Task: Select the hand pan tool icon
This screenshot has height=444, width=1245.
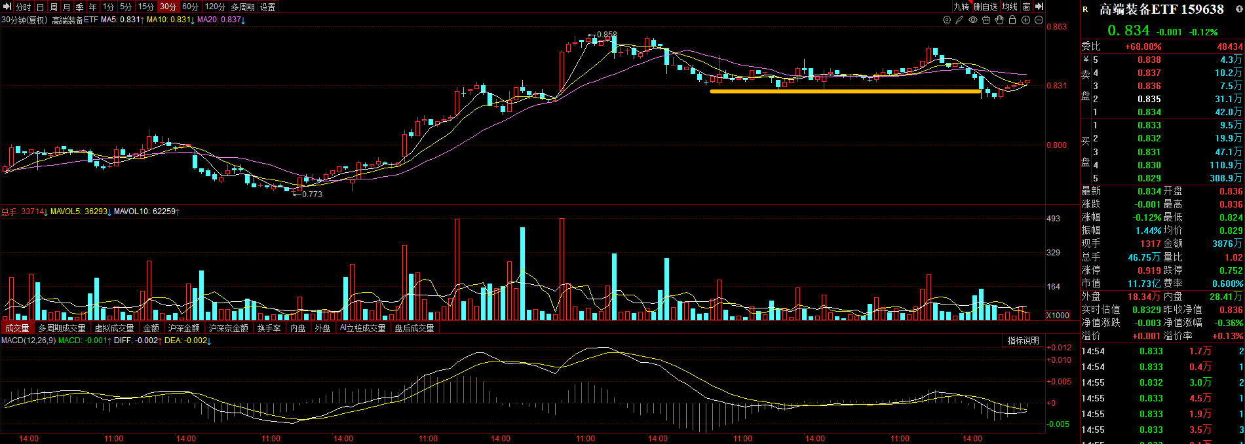Action: (x=999, y=20)
